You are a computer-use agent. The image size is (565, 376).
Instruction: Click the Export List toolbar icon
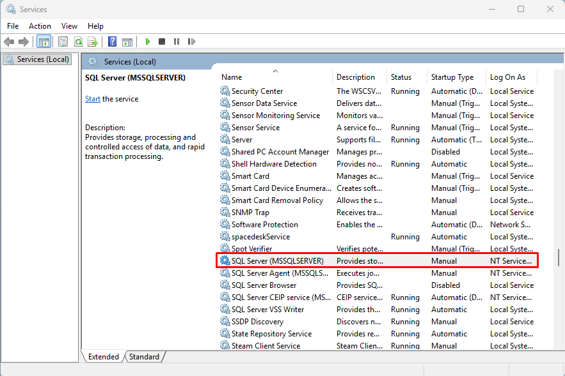pos(93,41)
